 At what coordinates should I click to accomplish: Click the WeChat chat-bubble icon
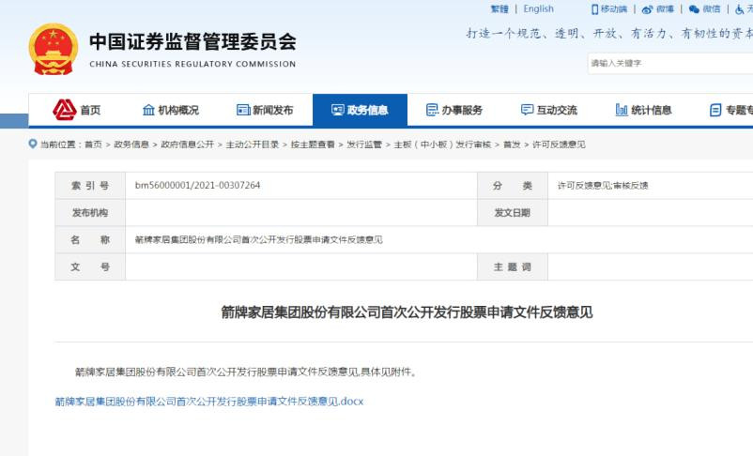tap(694, 9)
